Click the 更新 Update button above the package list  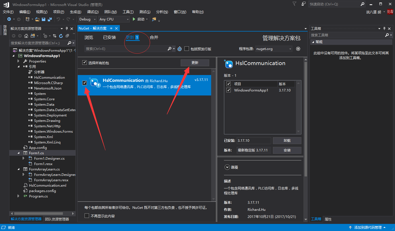(x=195, y=63)
